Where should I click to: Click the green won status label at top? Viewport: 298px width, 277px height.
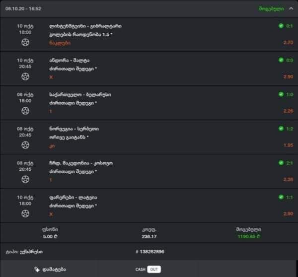coord(271,9)
